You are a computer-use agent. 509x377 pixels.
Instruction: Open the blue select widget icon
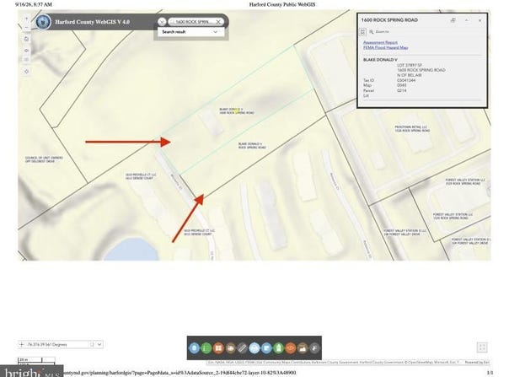coord(266,348)
